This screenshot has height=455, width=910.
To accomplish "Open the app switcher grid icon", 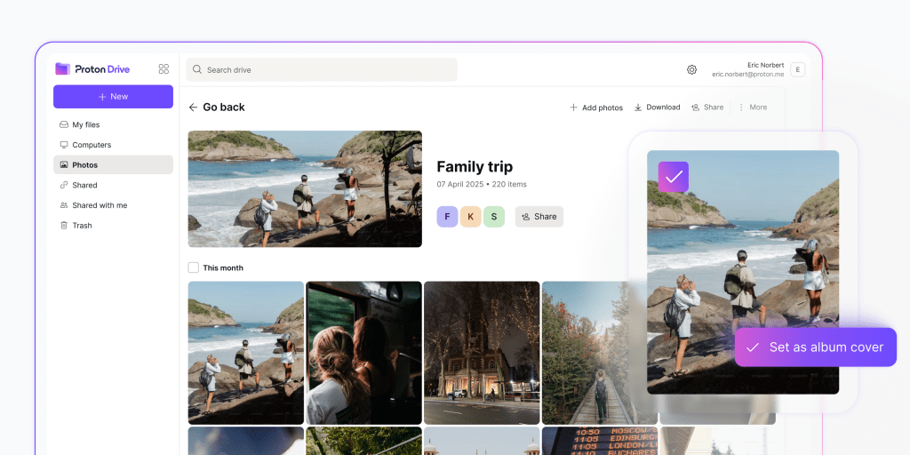I will point(164,69).
